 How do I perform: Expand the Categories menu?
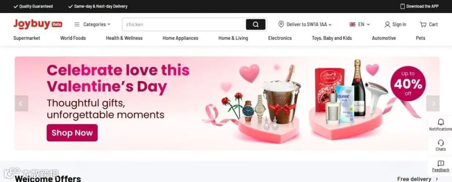(92, 25)
